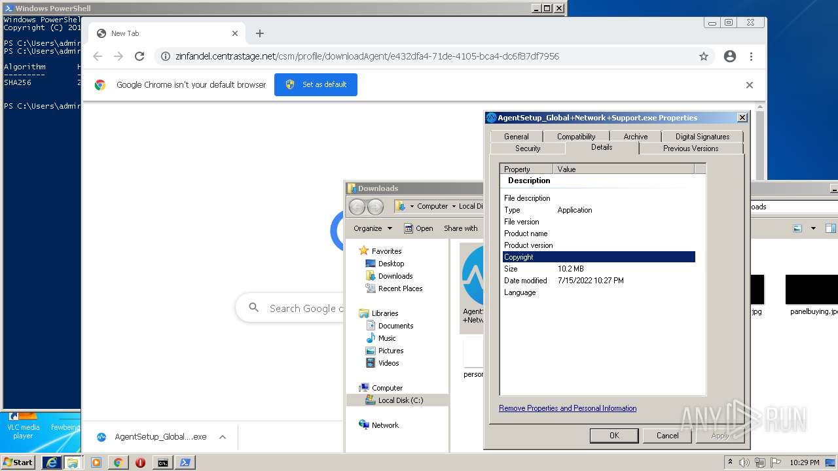Image resolution: width=838 pixels, height=471 pixels.
Task: Switch to Chrome from the taskbar
Action: point(118,462)
